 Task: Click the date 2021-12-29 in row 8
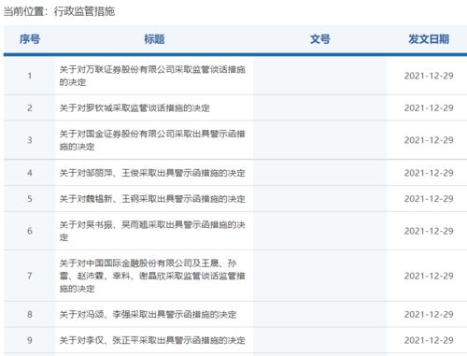click(x=429, y=315)
